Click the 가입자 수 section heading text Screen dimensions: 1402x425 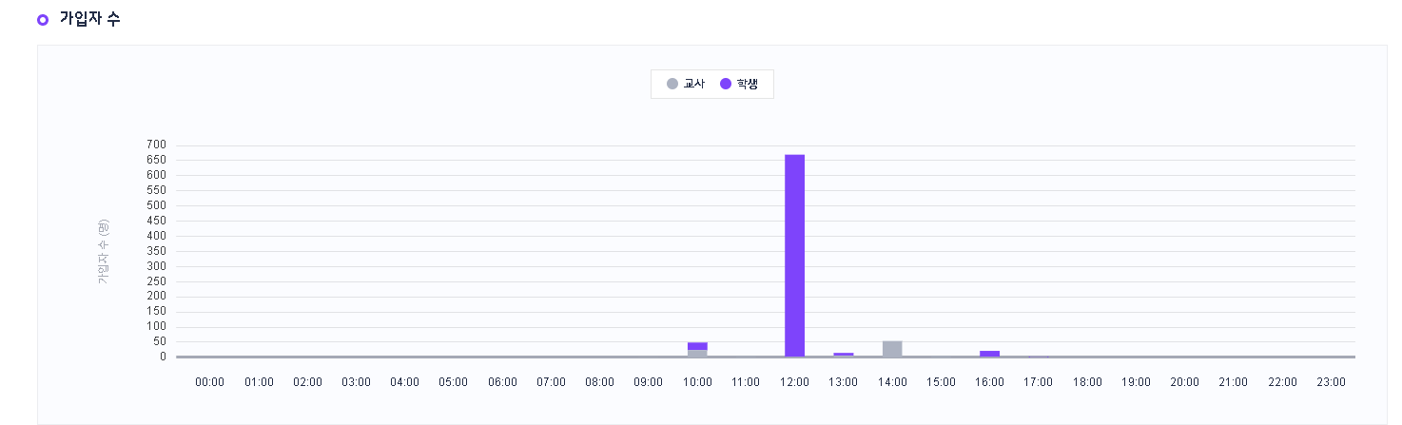[89, 19]
